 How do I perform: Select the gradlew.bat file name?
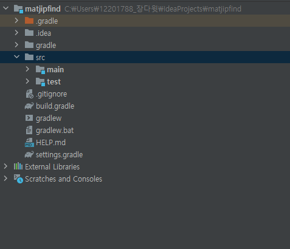coord(55,131)
